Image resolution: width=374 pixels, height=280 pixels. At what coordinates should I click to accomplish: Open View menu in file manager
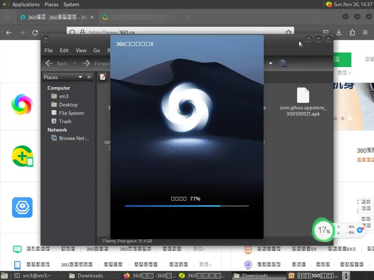[x=81, y=50]
